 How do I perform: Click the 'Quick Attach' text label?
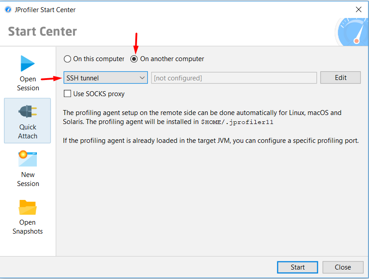coord(28,132)
